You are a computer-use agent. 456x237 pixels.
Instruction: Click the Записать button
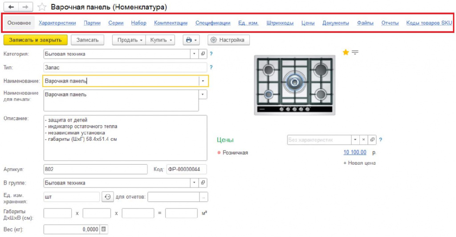88,40
